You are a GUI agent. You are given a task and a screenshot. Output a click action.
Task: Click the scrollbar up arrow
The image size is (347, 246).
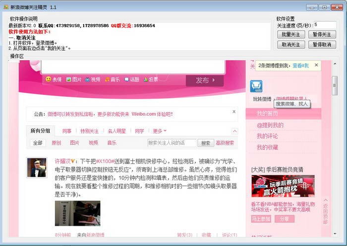pos(335,64)
